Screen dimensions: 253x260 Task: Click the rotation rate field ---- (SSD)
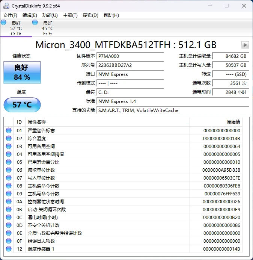pos(230,74)
